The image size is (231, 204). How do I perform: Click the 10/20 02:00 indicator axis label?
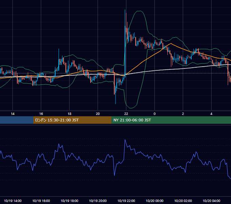coord(183,201)
